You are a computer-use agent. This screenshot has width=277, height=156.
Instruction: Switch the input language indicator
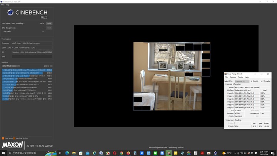coord(252,153)
